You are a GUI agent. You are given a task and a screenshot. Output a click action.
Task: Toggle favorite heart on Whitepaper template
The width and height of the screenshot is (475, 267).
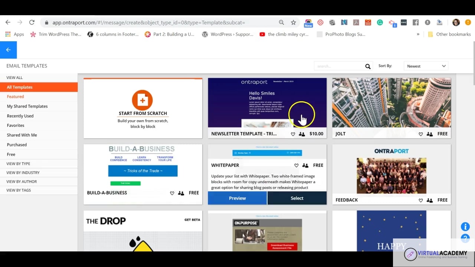[296, 165]
